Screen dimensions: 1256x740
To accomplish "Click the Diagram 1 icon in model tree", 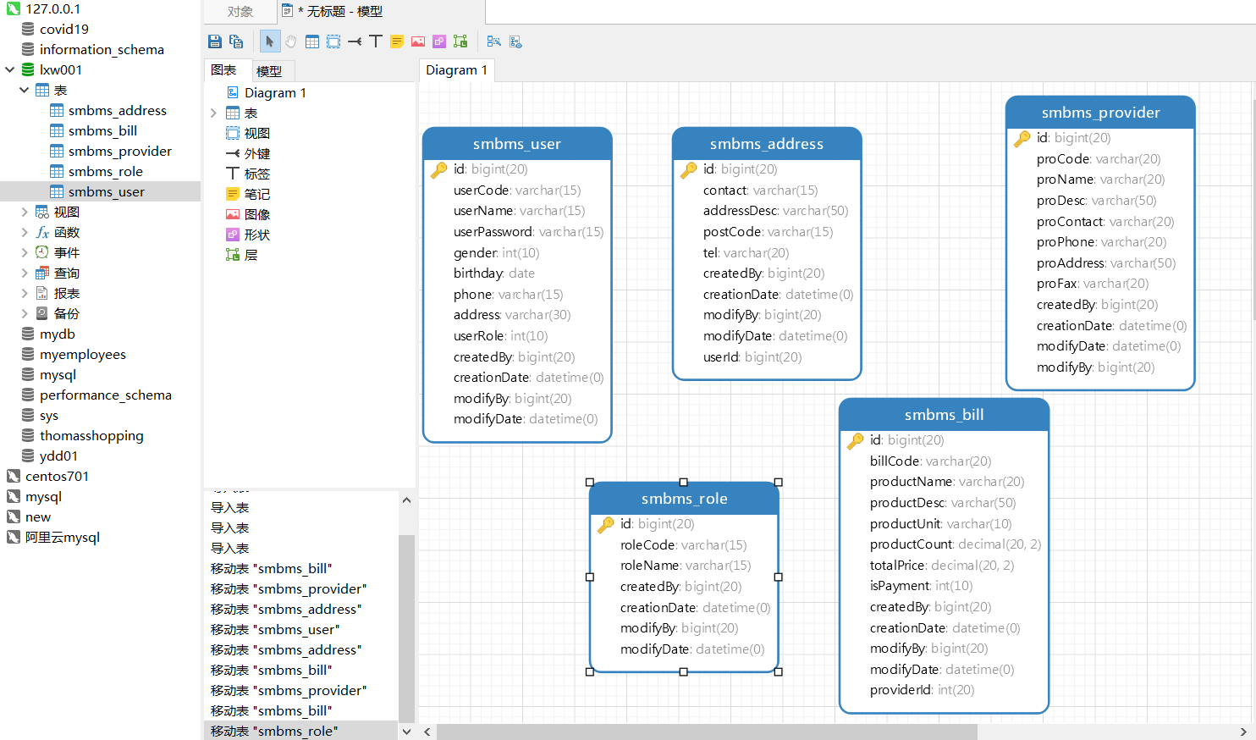I will 233,92.
